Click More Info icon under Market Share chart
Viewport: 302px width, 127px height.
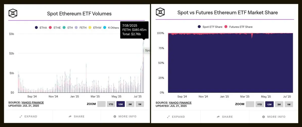[264, 117]
